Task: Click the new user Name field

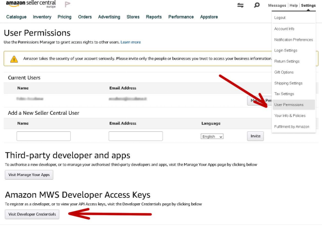Action: [x=43, y=136]
